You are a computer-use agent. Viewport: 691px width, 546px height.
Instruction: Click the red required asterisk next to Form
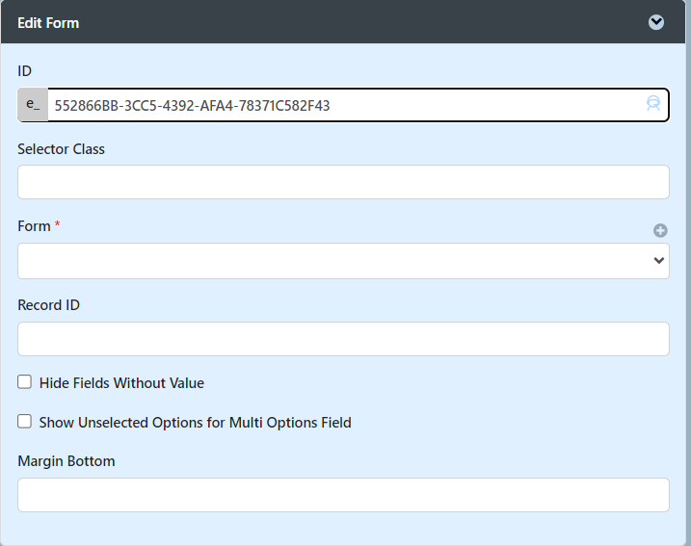click(x=57, y=225)
